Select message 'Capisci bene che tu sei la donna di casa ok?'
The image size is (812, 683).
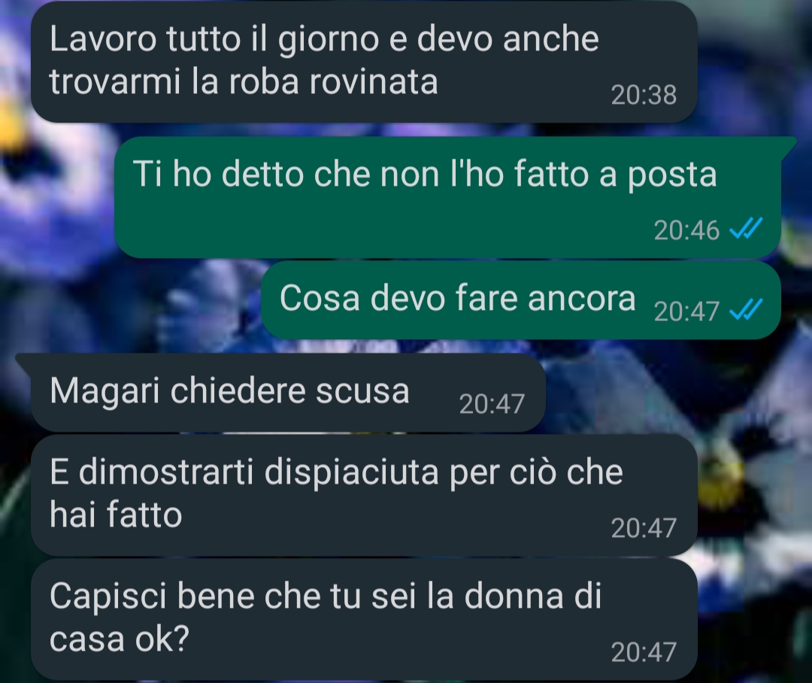tap(364, 619)
